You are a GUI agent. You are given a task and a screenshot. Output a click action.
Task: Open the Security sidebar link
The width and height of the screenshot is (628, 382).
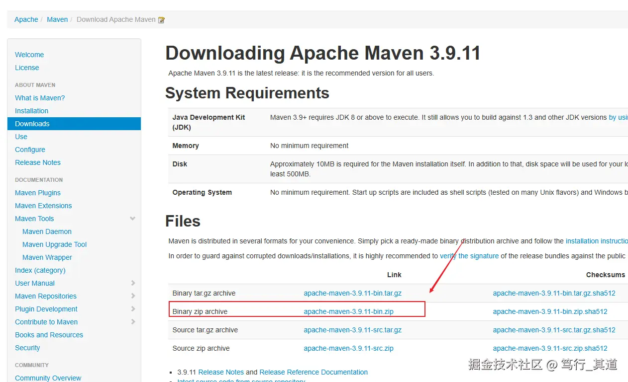(27, 348)
